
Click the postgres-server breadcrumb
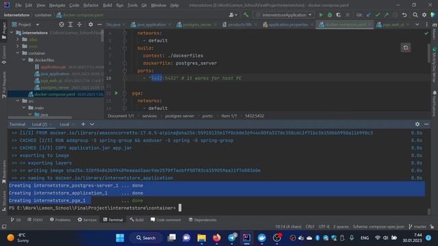pyautogui.click(x=179, y=115)
